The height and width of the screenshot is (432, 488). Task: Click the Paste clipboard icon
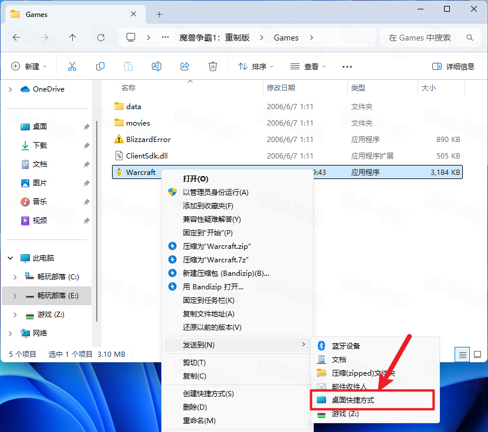click(128, 66)
